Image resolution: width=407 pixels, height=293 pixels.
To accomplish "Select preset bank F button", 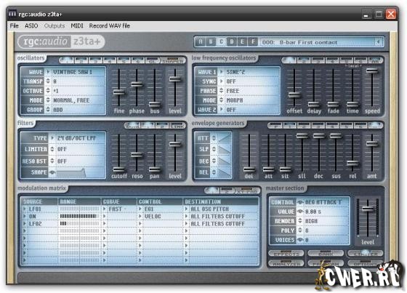I will click(253, 41).
